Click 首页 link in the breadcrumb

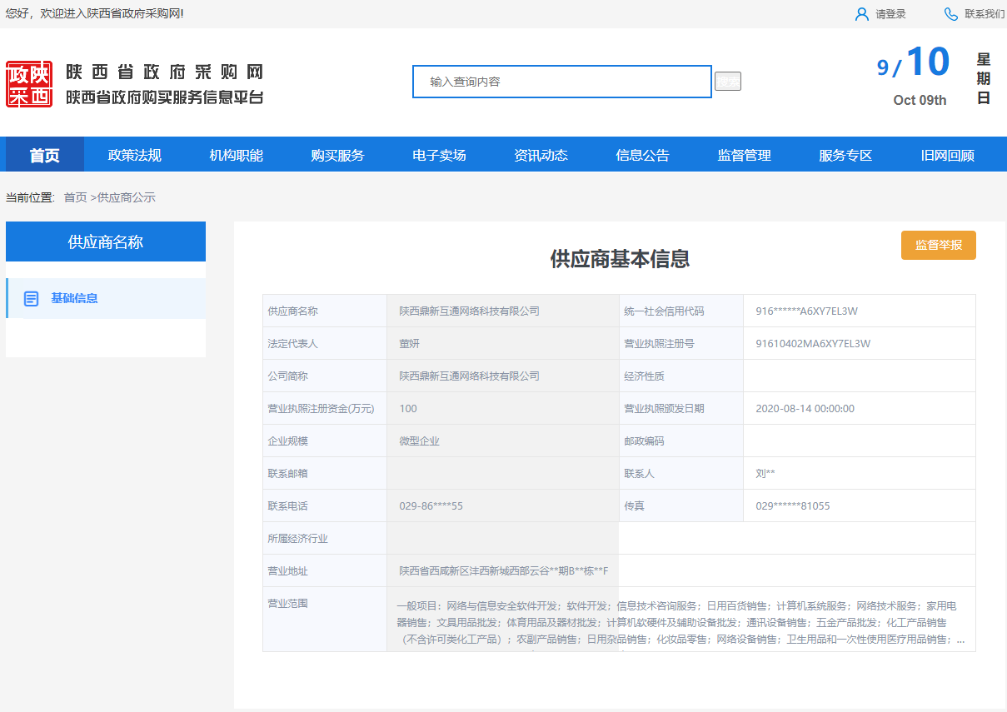tap(75, 197)
